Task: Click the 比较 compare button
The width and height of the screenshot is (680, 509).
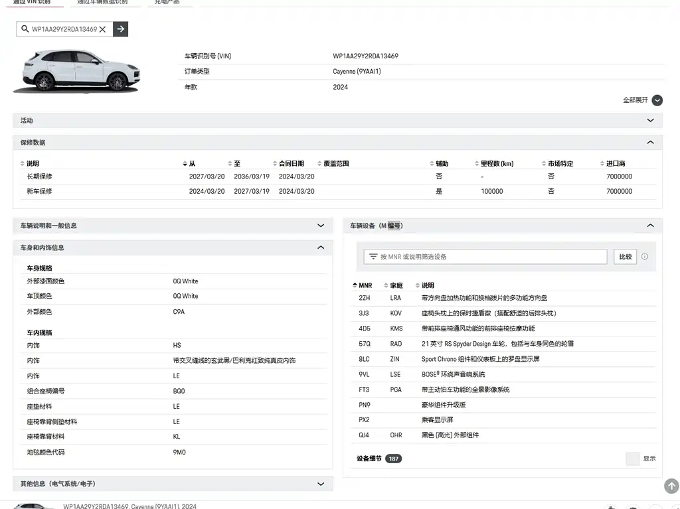Action: coord(626,257)
